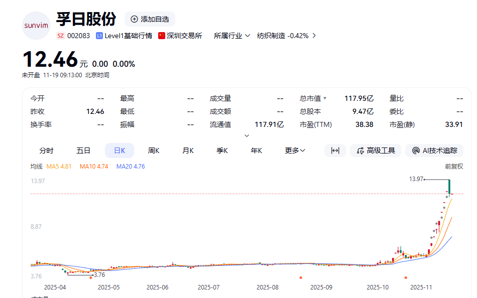Switch to the 周K weekly chart tab
Viewport: 477px width, 298px height.
click(x=154, y=151)
